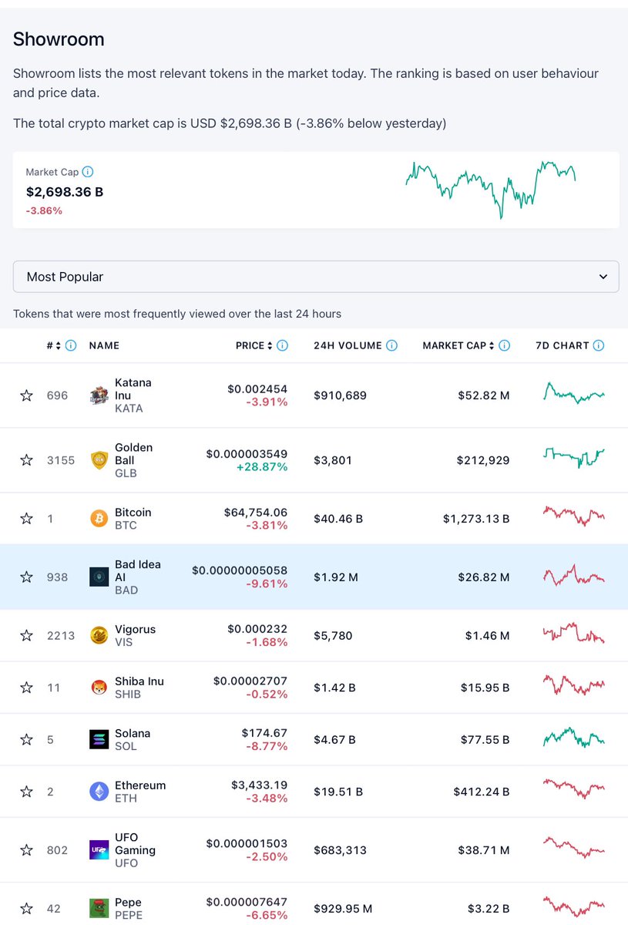Image resolution: width=628 pixels, height=925 pixels.
Task: Click the Shiba Inu token logo
Action: pyautogui.click(x=99, y=687)
